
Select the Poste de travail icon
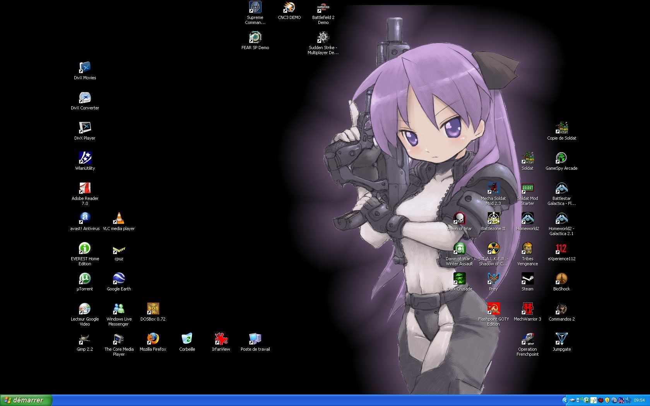coord(255,339)
